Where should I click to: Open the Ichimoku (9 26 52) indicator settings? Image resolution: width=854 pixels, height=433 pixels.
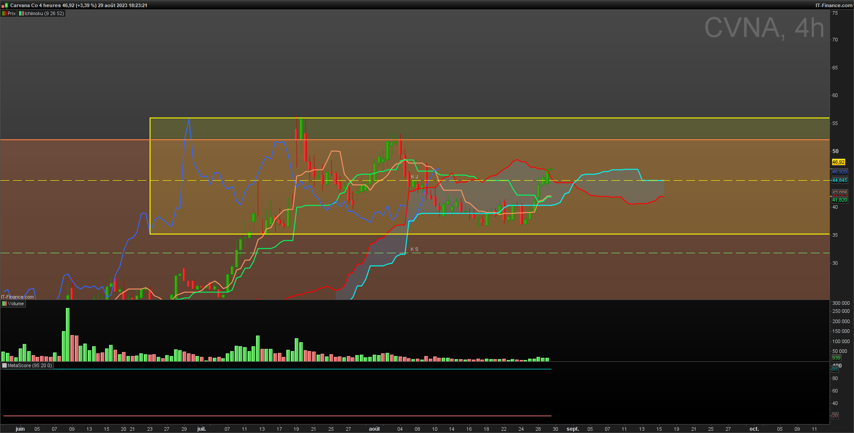[44, 13]
